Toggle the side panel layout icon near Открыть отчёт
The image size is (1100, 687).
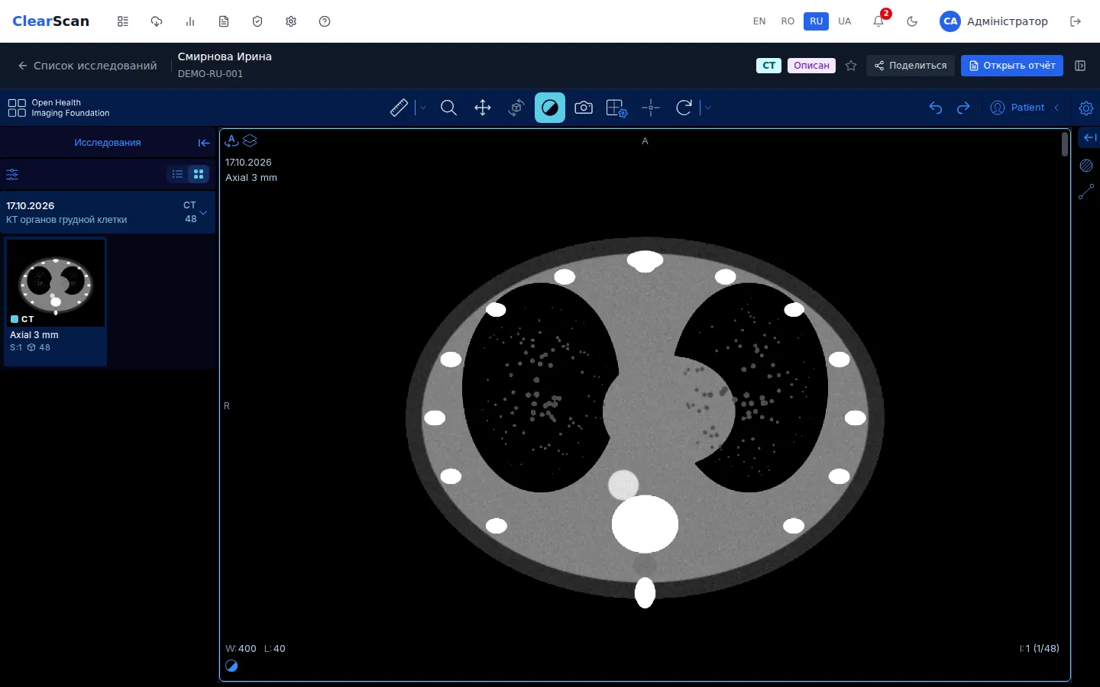pyautogui.click(x=1080, y=66)
